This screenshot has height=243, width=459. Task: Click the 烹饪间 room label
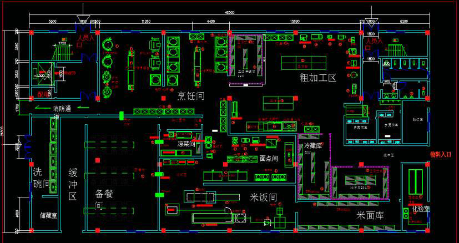(x=190, y=96)
